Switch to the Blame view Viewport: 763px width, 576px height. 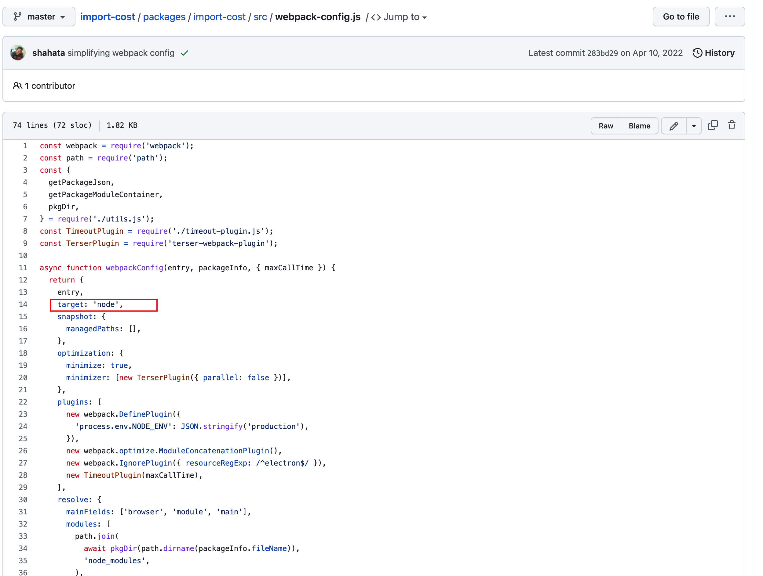(x=639, y=125)
